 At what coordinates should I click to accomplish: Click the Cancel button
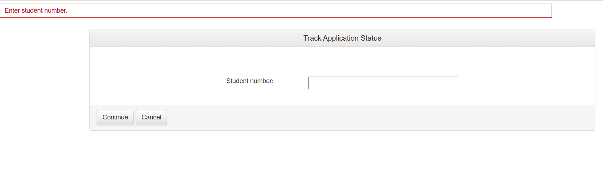click(x=151, y=118)
